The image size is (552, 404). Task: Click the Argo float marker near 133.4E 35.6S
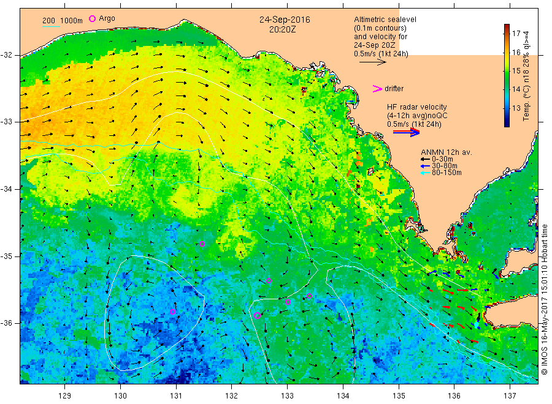310,296
